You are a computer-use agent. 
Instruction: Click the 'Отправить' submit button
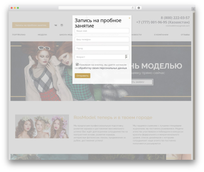point(82,76)
